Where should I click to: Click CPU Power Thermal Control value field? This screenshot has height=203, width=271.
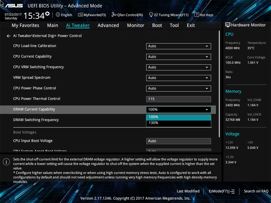coord(178,99)
